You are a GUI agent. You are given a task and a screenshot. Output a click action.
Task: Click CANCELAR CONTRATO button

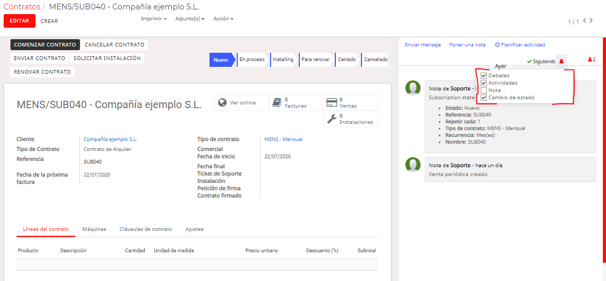(x=114, y=45)
